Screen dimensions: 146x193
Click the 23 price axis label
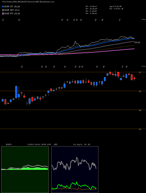(140, 111)
